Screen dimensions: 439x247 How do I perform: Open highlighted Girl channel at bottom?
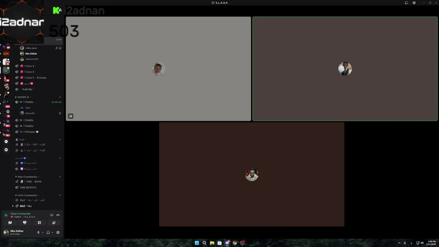click(38, 206)
